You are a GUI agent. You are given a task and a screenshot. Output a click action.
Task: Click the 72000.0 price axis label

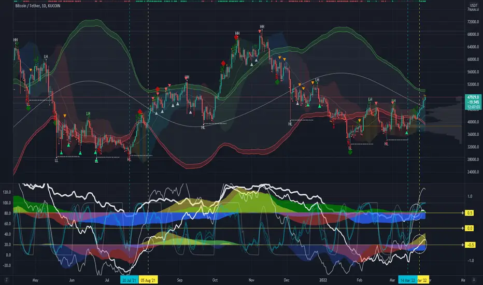(x=473, y=22)
